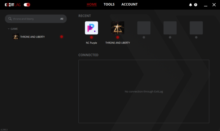Open the All filter dropdown in search
The image size is (220, 131).
[x=62, y=19]
